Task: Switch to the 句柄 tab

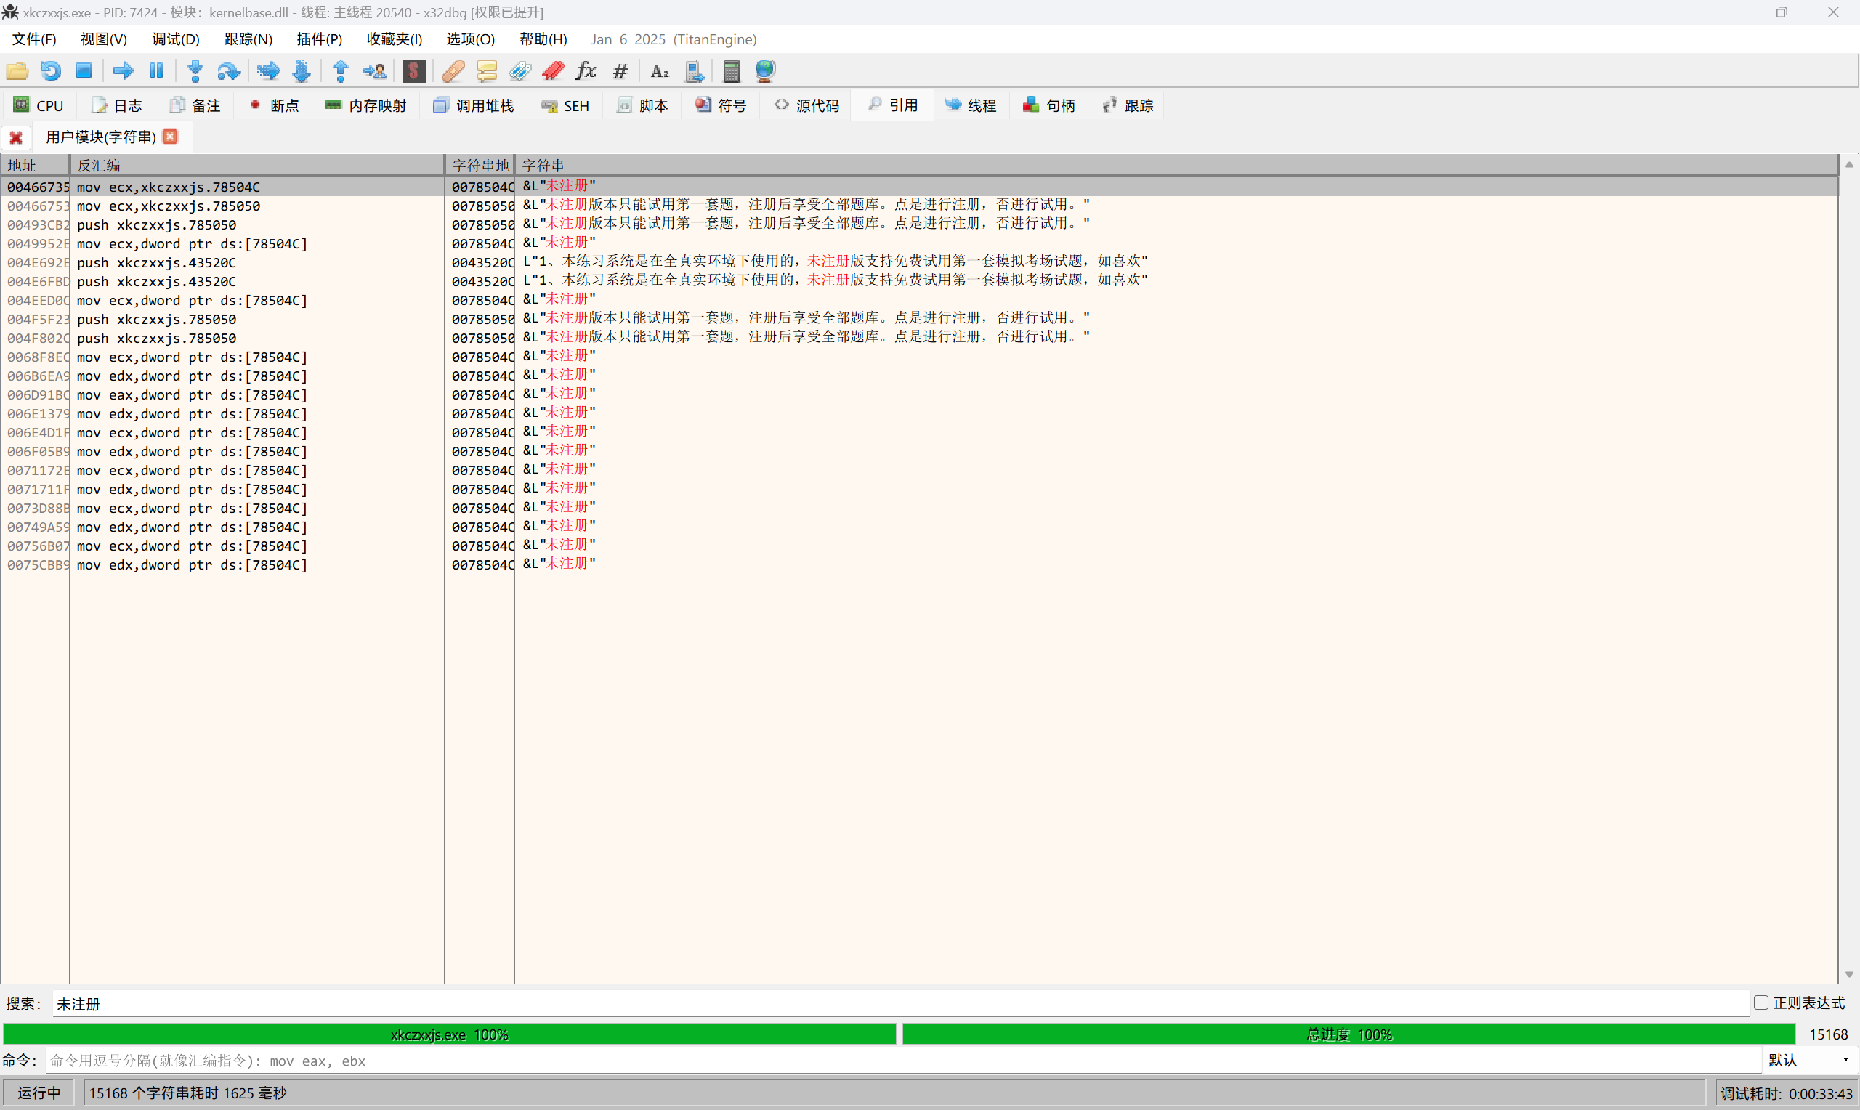Action: 1049,105
